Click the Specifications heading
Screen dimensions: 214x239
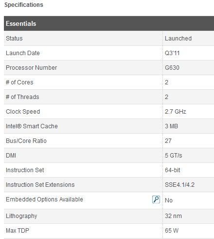(x=24, y=5)
